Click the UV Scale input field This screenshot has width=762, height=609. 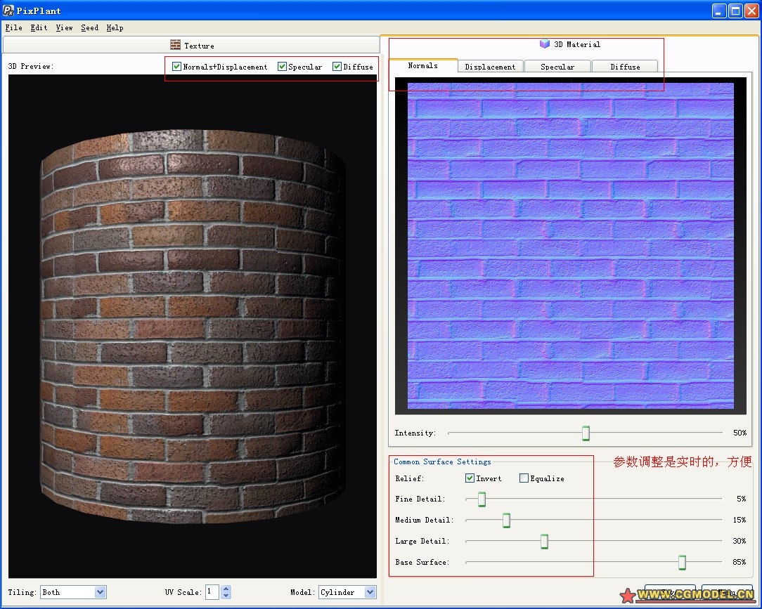coord(212,592)
